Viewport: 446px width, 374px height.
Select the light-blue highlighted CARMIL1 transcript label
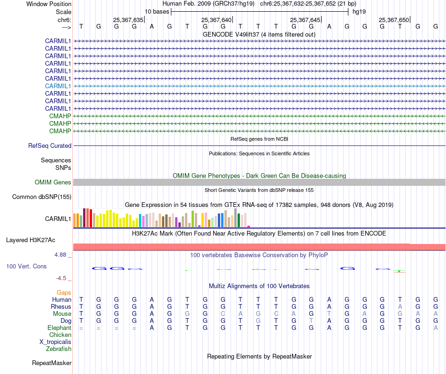click(58, 86)
